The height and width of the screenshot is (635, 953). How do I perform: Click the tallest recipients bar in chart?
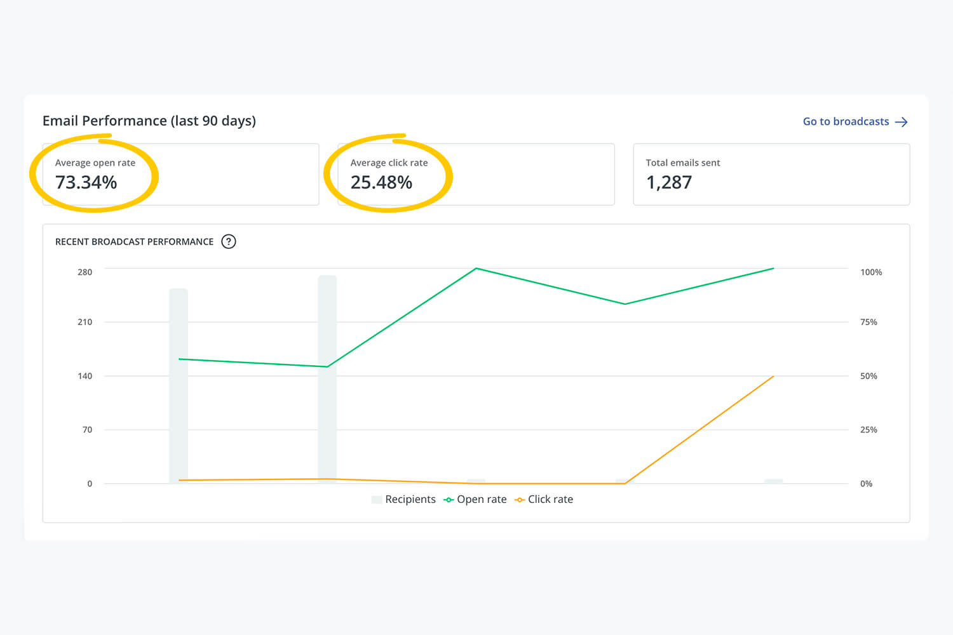[327, 379]
